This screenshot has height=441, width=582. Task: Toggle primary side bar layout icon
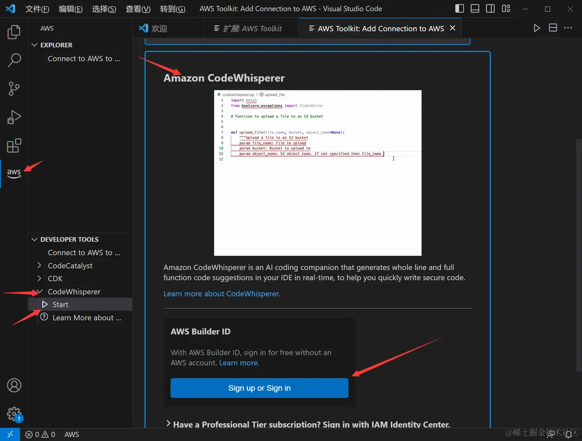coord(460,9)
